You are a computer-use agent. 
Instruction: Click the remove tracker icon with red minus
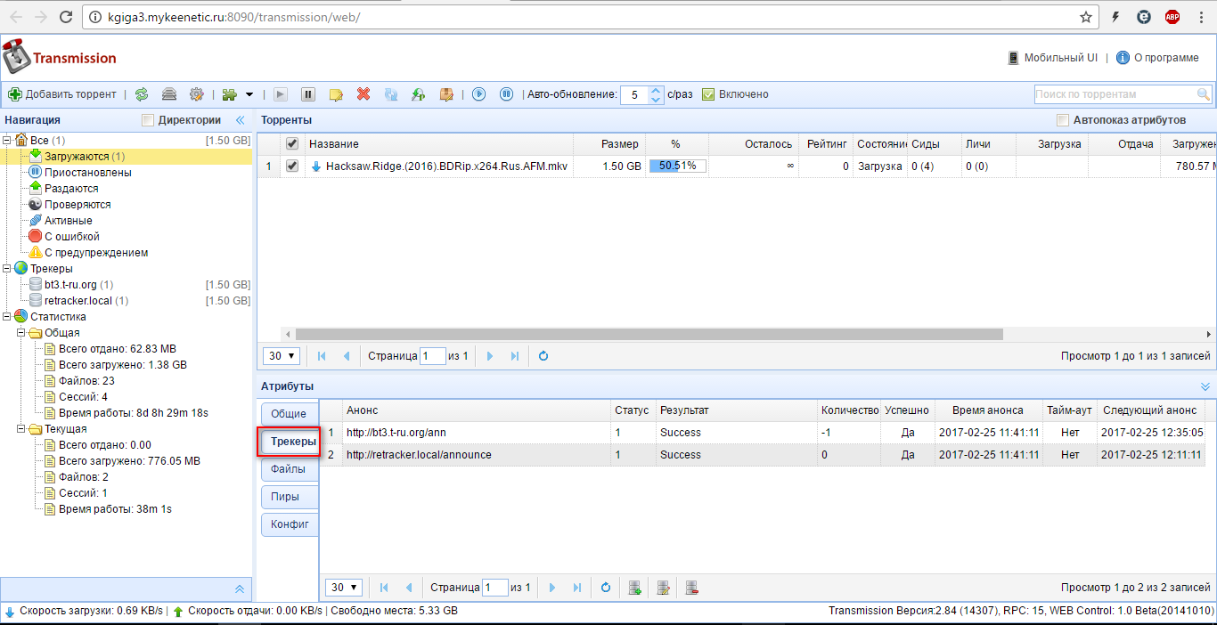pos(691,588)
